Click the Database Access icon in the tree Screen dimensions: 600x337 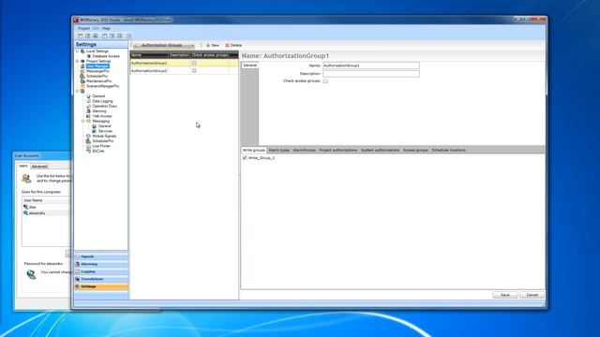point(89,56)
